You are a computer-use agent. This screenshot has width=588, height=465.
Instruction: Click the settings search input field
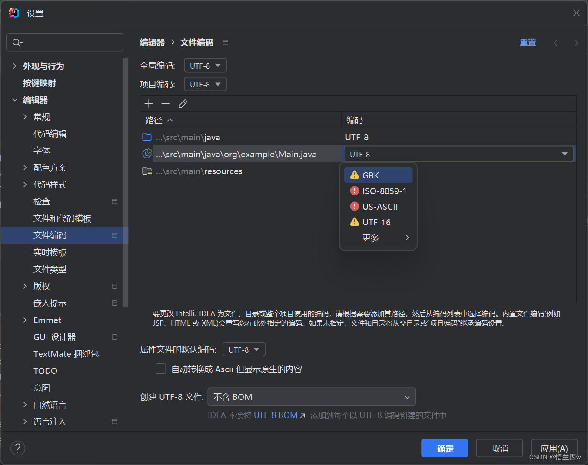pyautogui.click(x=65, y=42)
